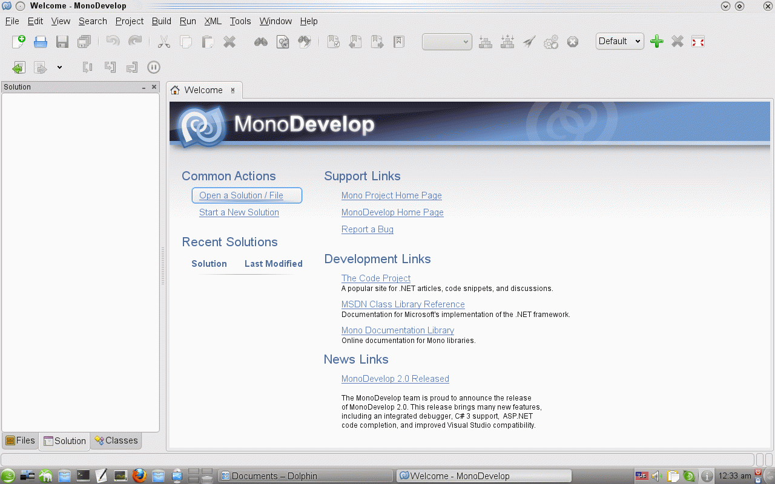Click the Paste clipboard icon
The width and height of the screenshot is (775, 484).
208,42
